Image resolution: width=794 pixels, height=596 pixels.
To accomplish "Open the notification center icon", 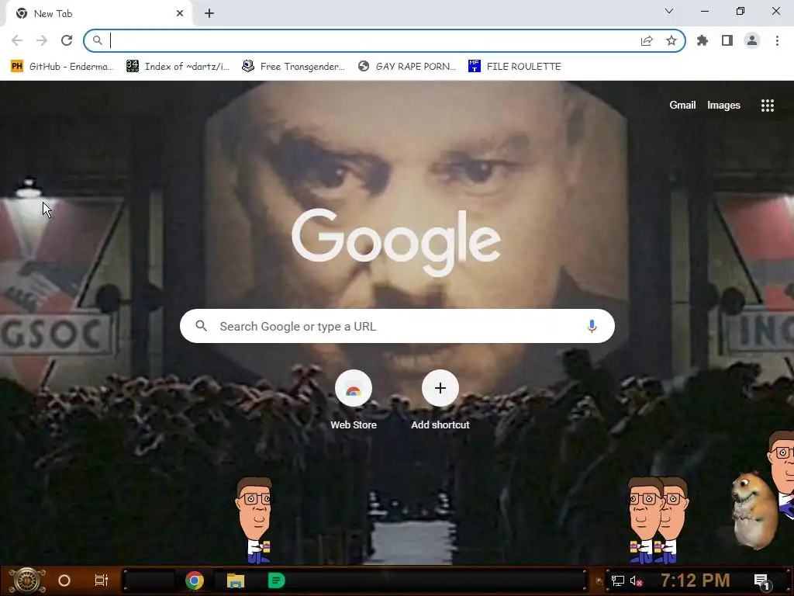I will 761,582.
